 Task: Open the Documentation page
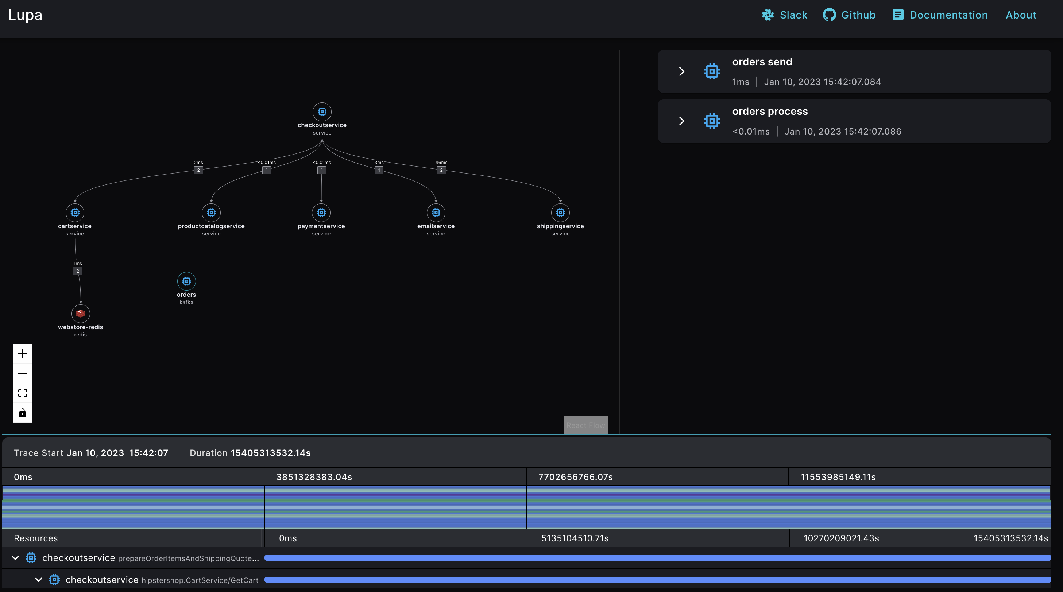click(940, 15)
